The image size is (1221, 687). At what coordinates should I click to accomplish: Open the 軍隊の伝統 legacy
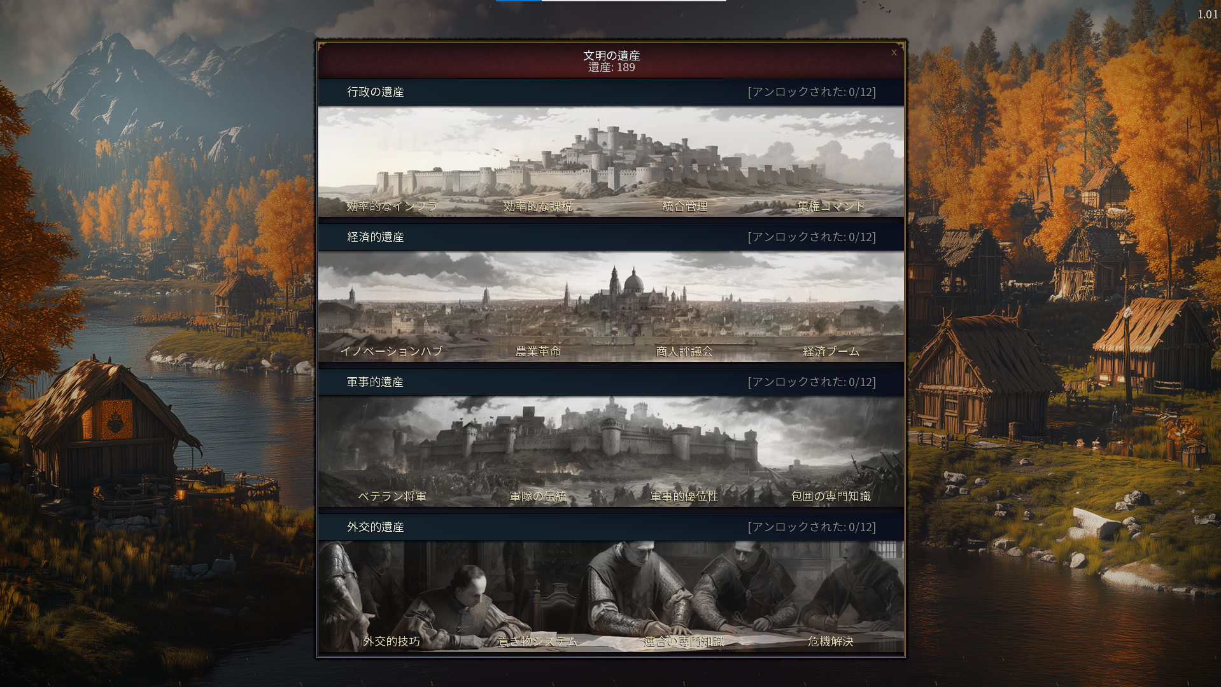[538, 496]
